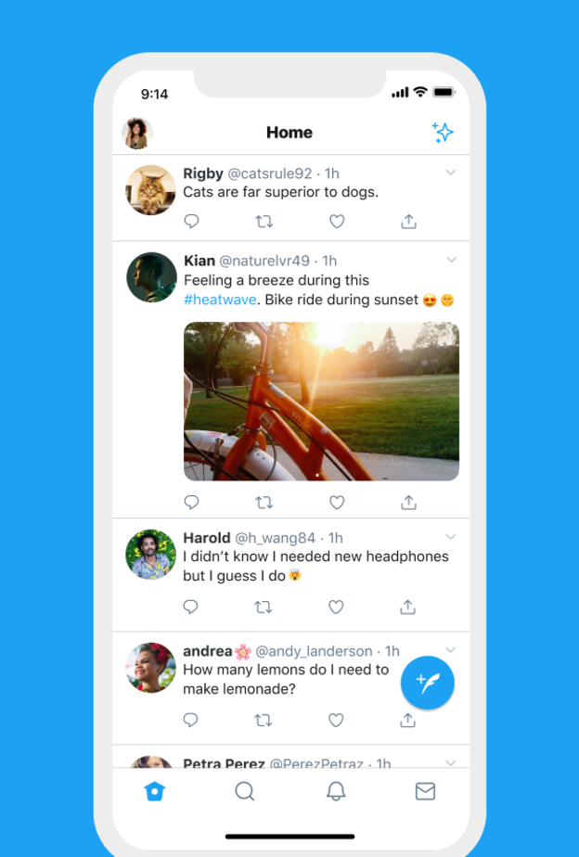Screen dimensions: 579x857
Task: Tap the compose tweet floating button
Action: 428,683
